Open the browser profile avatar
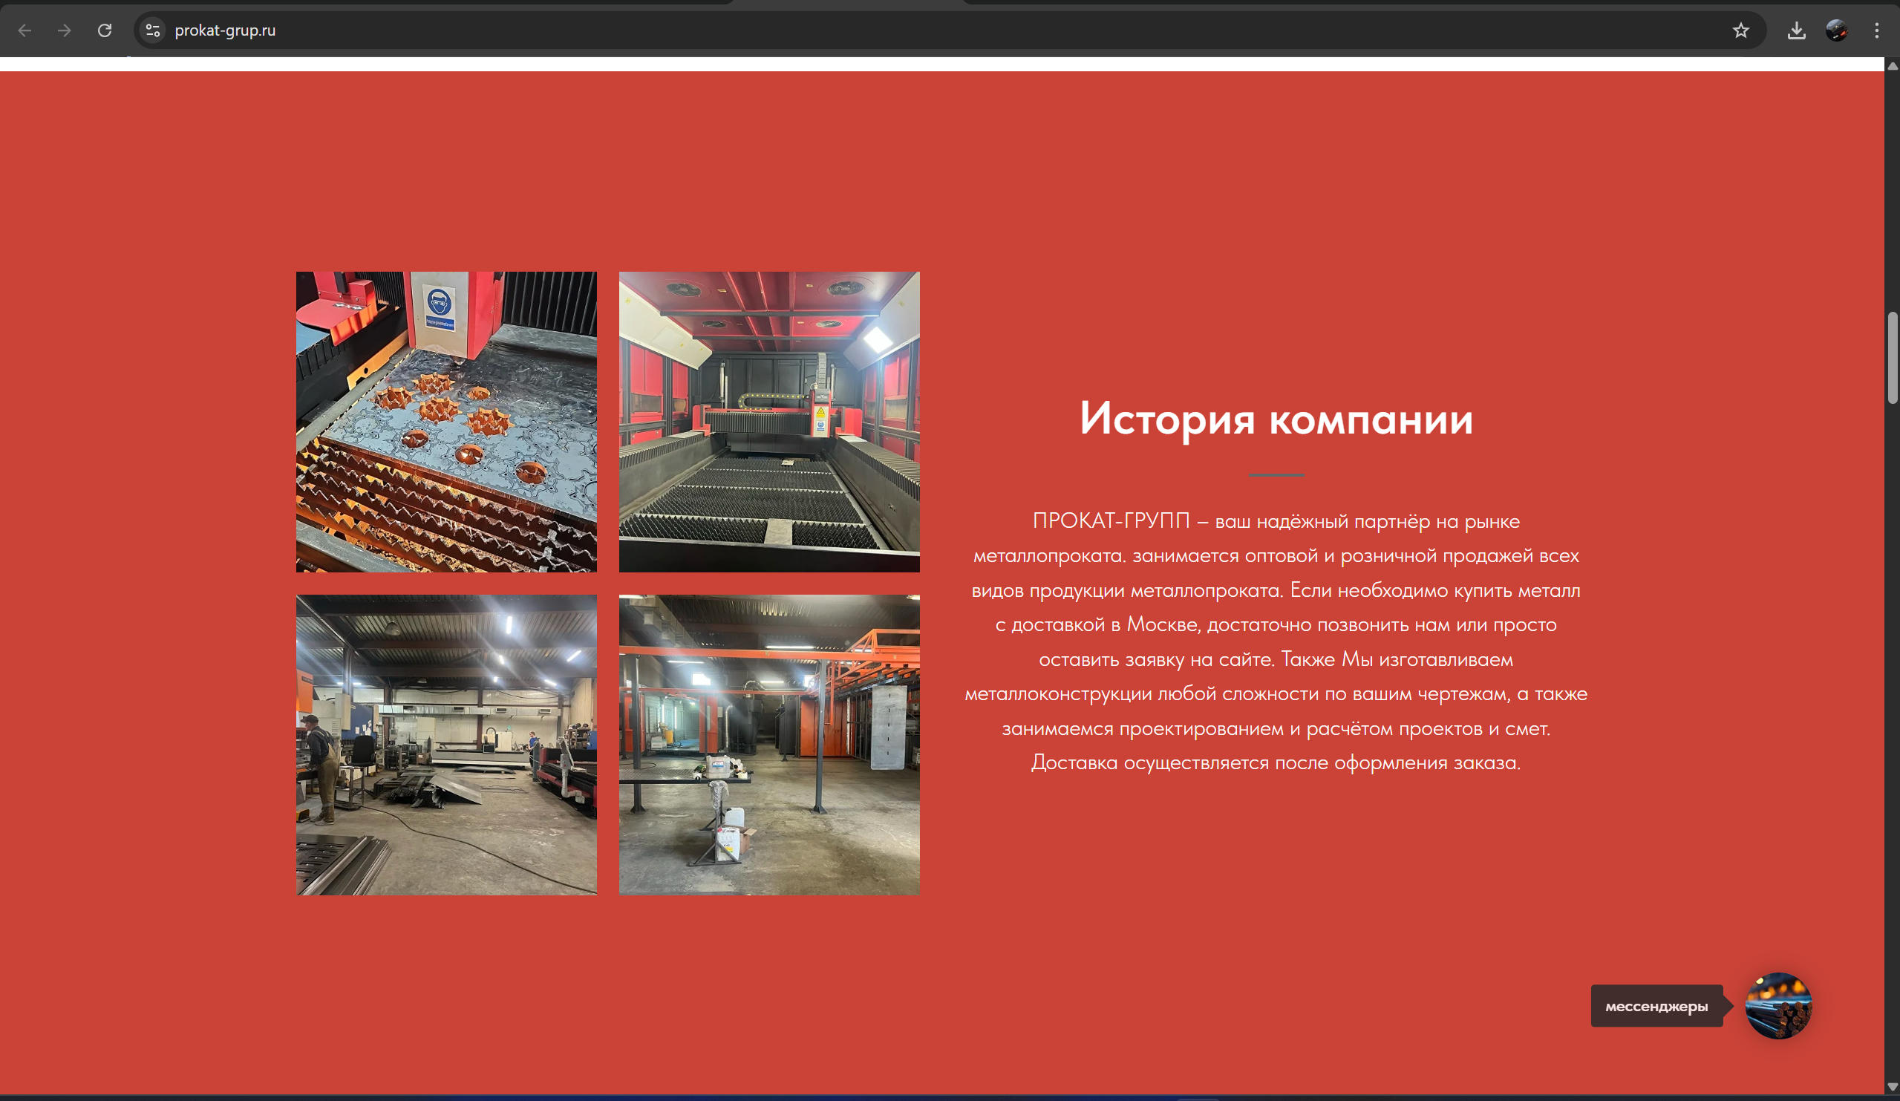This screenshot has height=1101, width=1900. click(1836, 30)
